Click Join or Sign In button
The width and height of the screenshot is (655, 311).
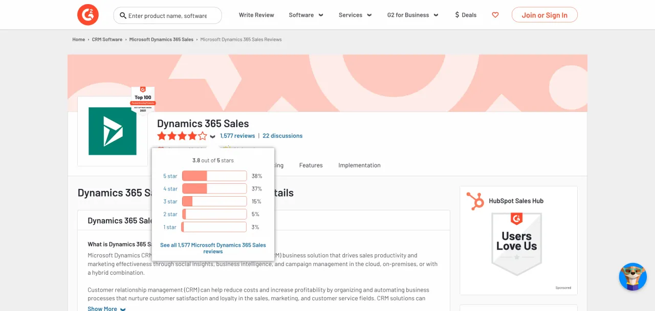tap(544, 15)
